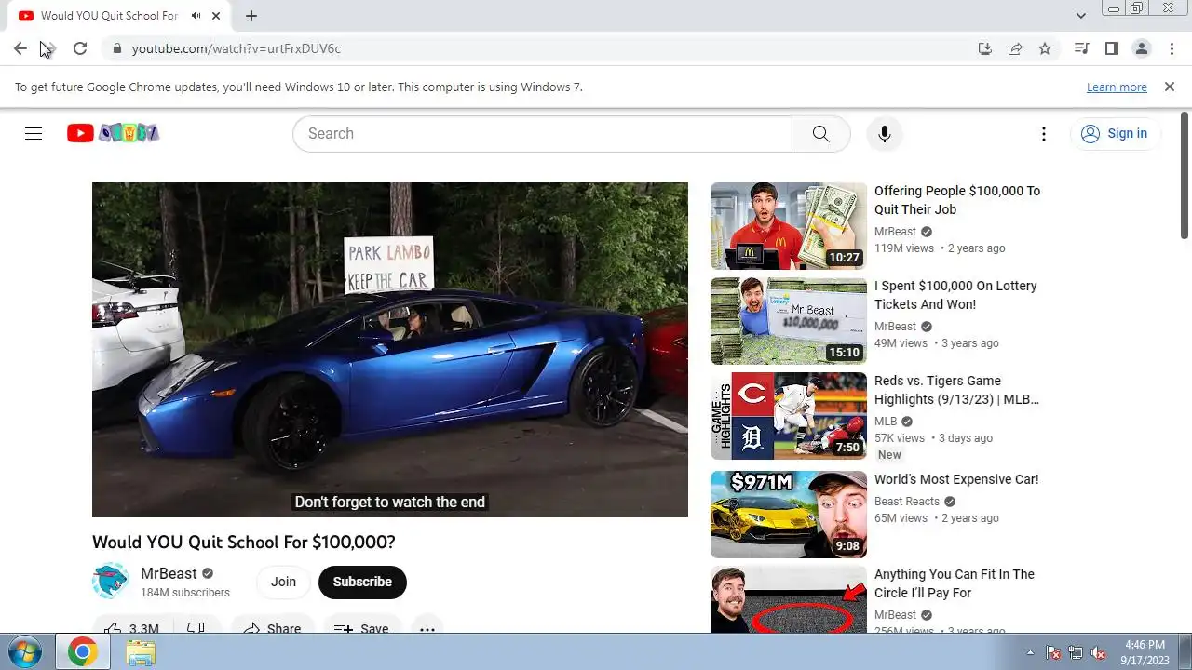Click the address bar URL

pos(237,48)
